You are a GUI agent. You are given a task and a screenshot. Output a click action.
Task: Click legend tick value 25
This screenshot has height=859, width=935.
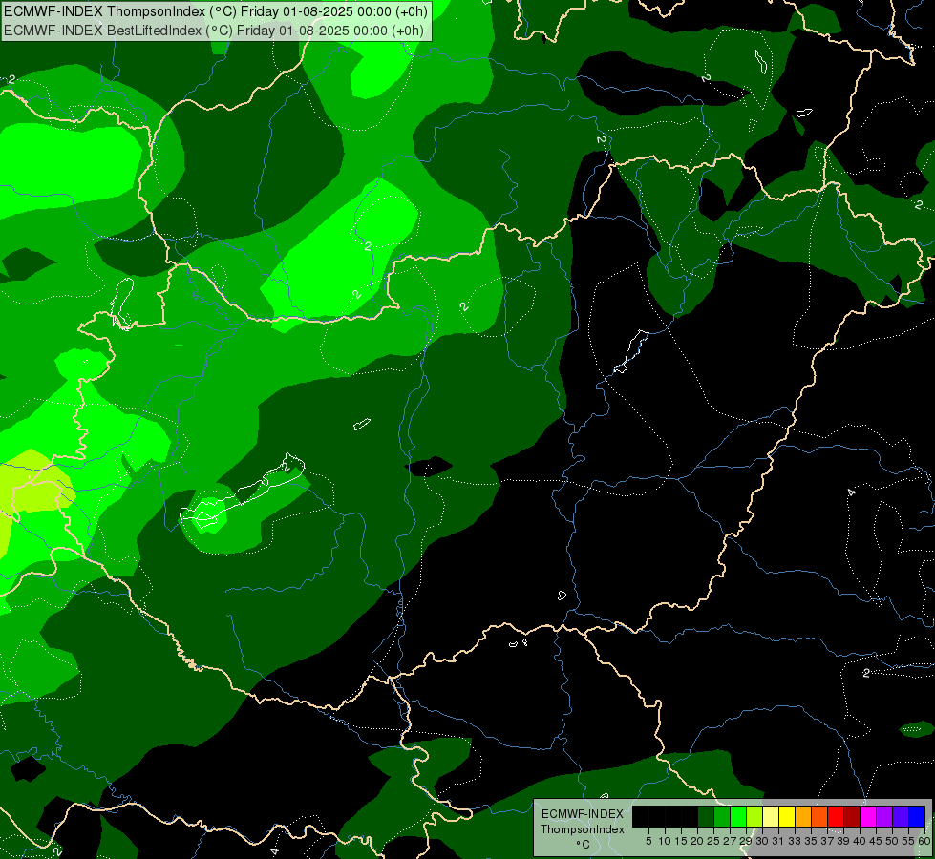713,841
